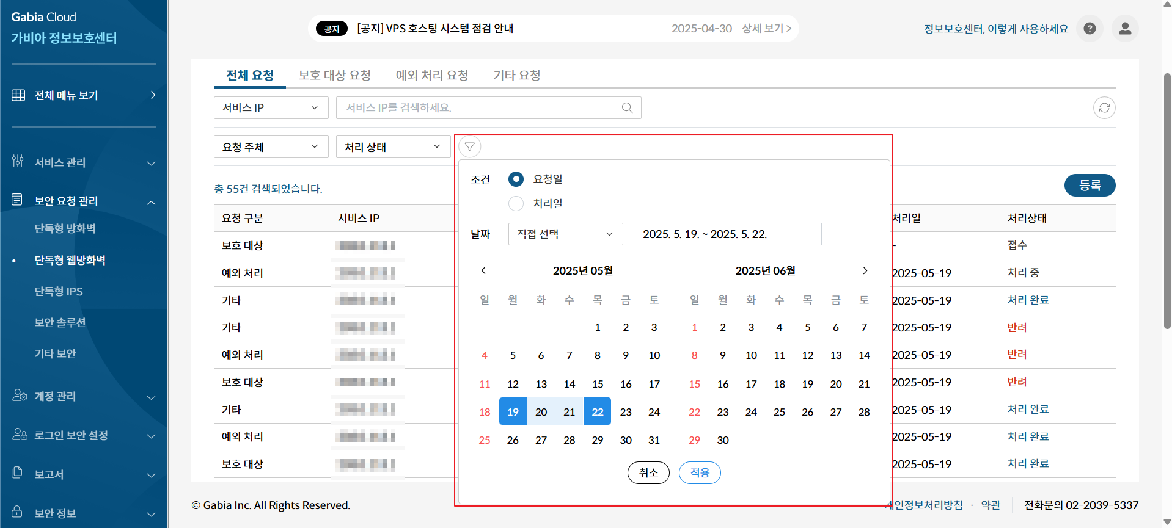Viewport: 1172px width, 528px height.
Task: Go to next month in calendar
Action: point(865,270)
